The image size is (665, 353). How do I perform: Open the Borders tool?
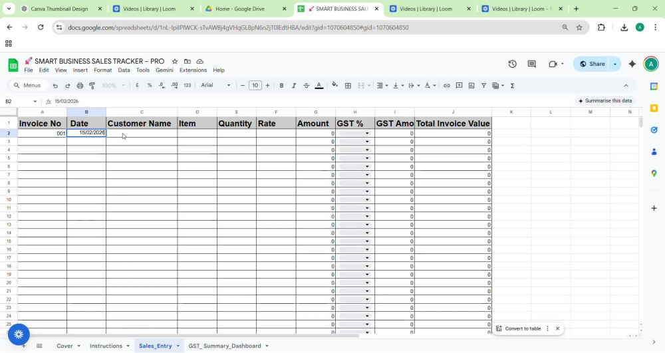(348, 86)
